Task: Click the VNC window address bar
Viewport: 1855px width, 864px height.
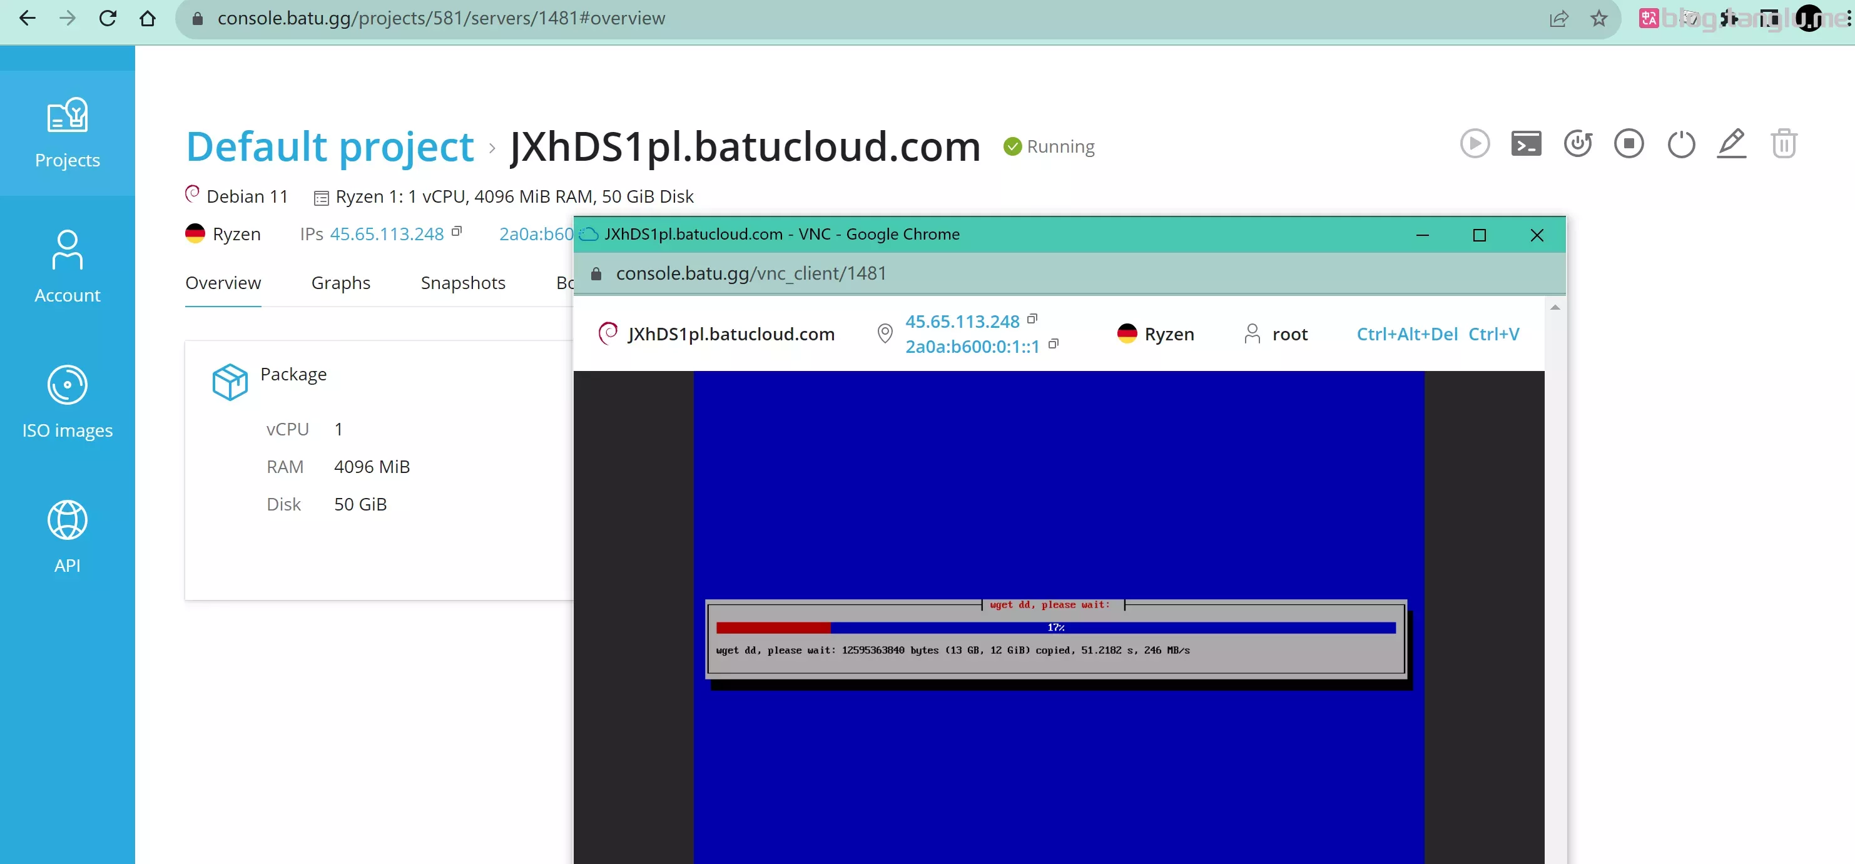Action: click(1069, 273)
